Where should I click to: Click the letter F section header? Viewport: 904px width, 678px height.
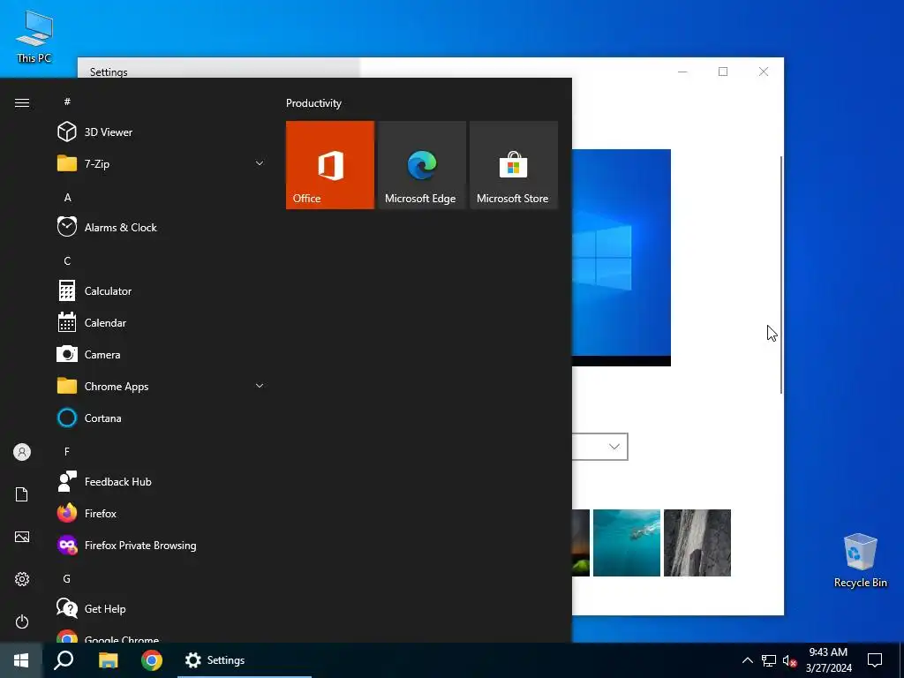click(x=67, y=451)
